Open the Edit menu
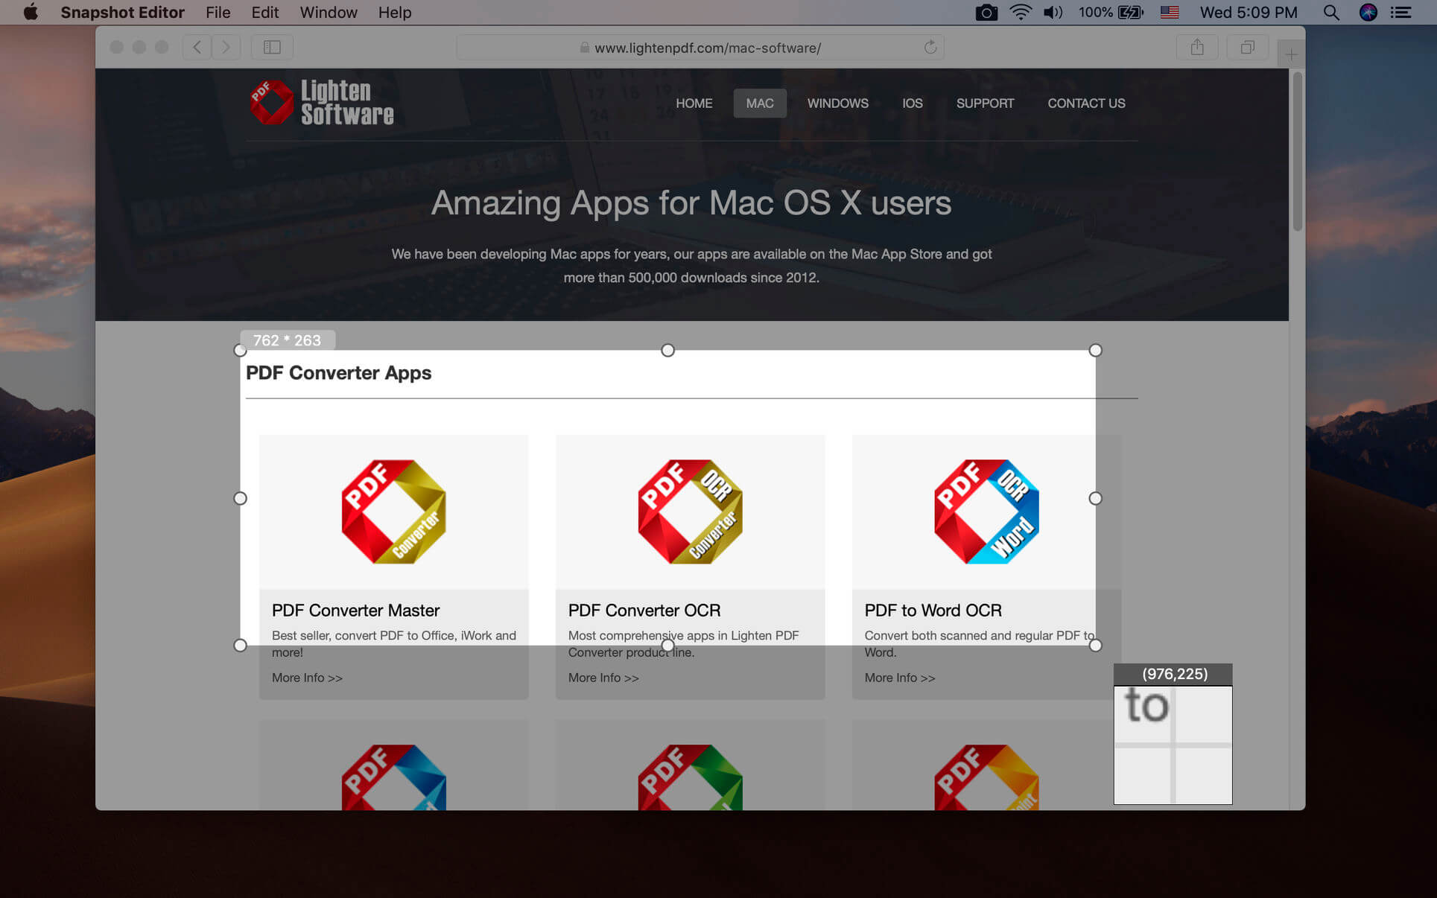The height and width of the screenshot is (898, 1437). point(264,13)
